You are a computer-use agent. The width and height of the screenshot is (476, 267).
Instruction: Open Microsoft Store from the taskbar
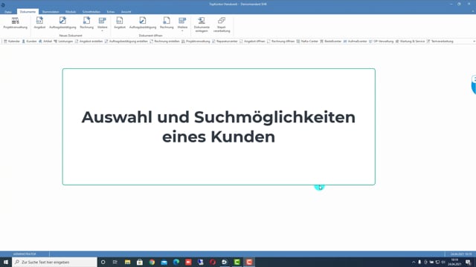pos(140,262)
